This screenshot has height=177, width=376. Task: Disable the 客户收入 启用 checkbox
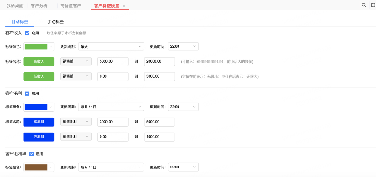point(27,33)
